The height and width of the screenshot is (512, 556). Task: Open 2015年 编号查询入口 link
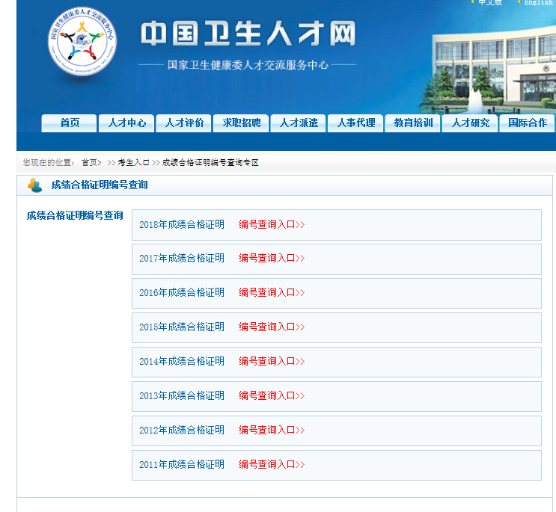coord(272,327)
